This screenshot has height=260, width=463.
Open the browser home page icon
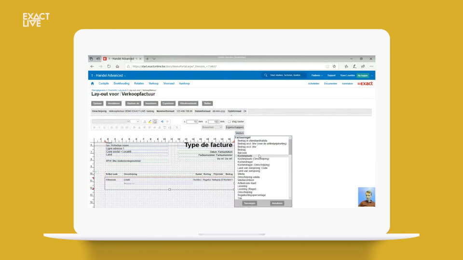click(x=117, y=66)
